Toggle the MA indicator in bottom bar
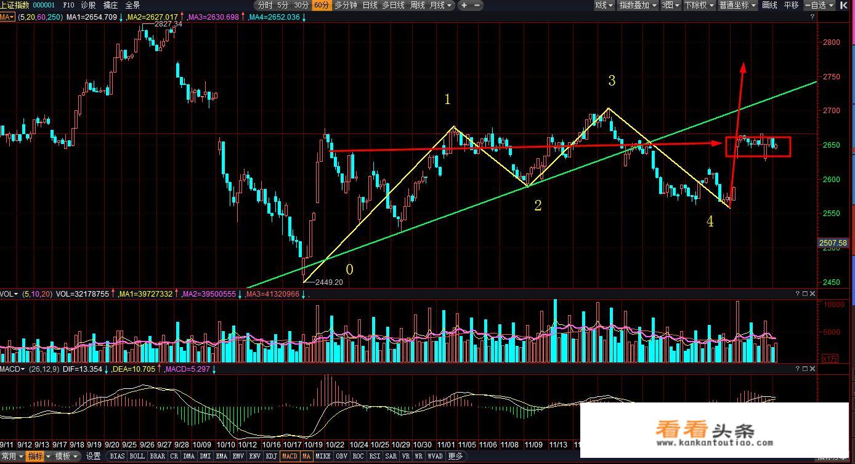Viewport: 855px width, 464px height. tap(306, 457)
